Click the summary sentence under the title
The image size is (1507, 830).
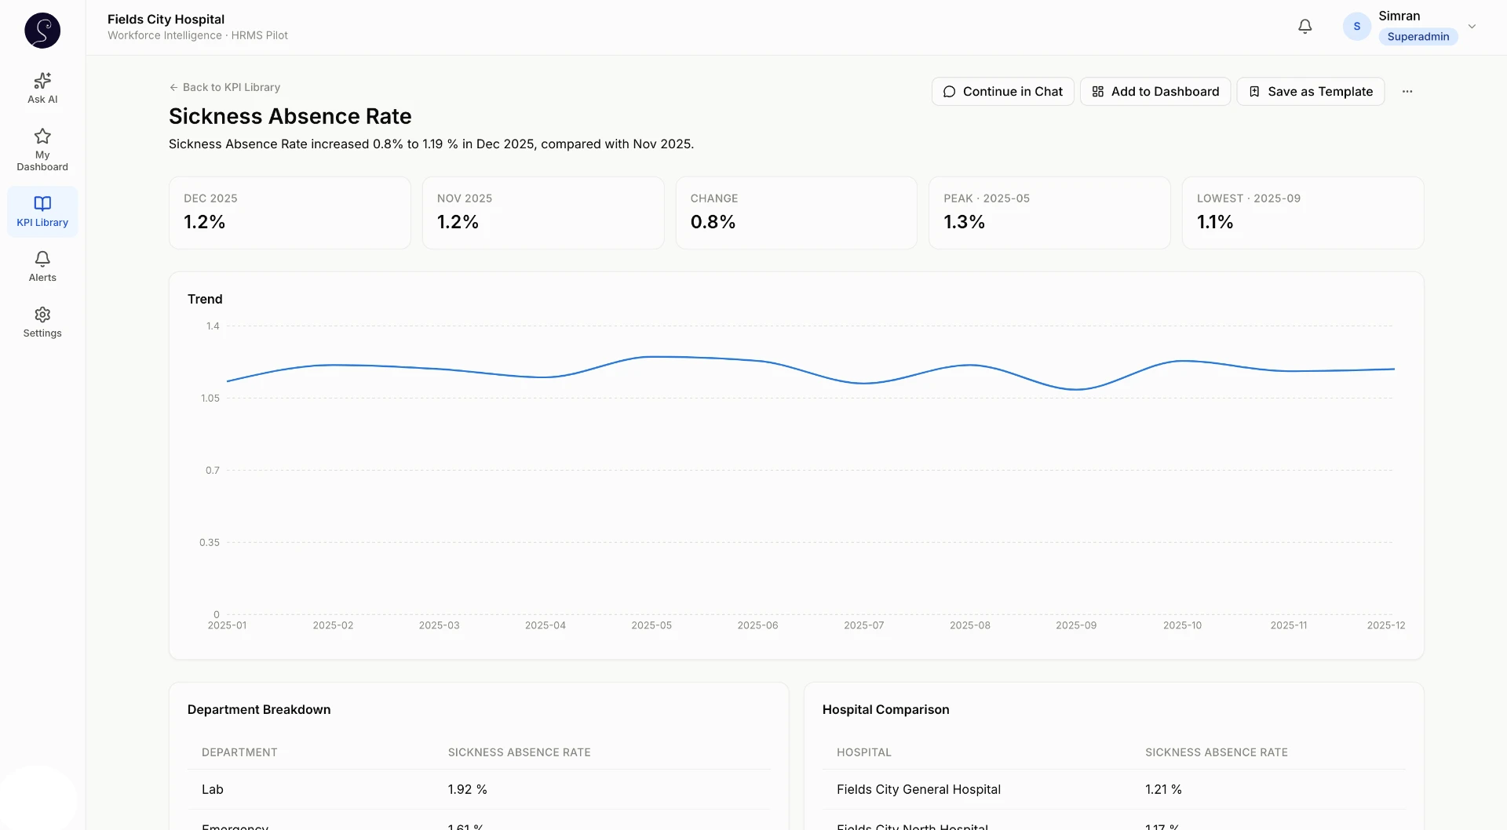click(431, 144)
